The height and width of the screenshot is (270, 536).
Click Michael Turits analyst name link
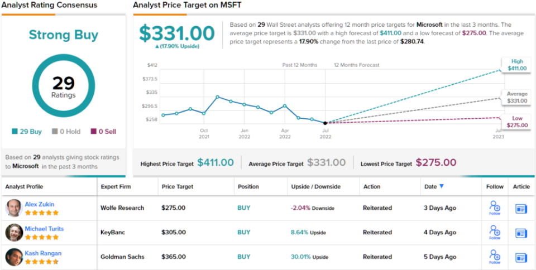(x=44, y=229)
